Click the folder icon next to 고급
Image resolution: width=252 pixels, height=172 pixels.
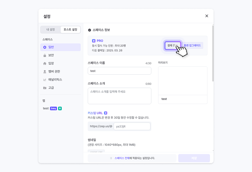[x=45, y=88]
